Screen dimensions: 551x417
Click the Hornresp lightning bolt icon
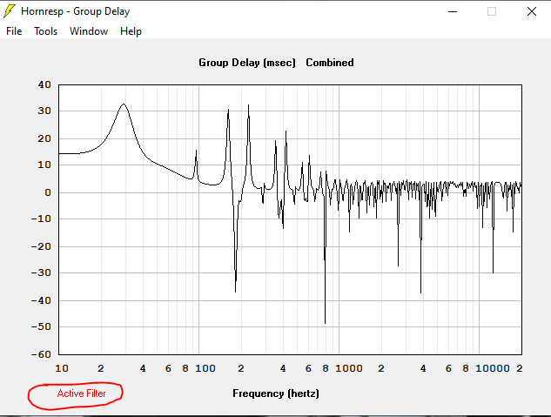(9, 11)
